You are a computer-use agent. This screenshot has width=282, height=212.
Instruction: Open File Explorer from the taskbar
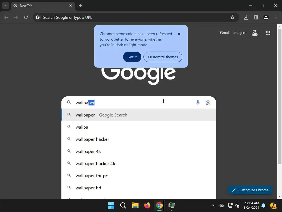coord(135,205)
